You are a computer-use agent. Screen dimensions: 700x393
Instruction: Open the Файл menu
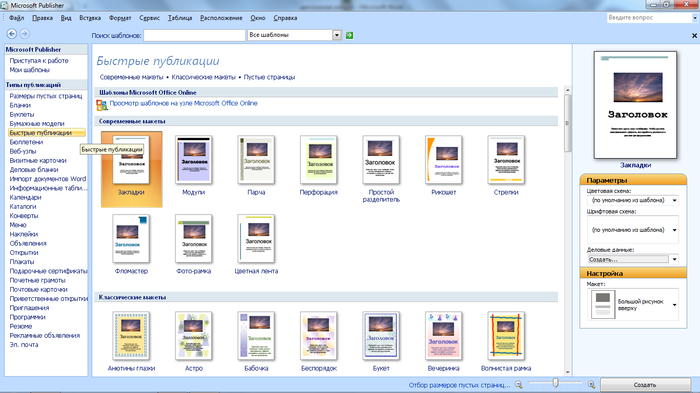(x=16, y=18)
